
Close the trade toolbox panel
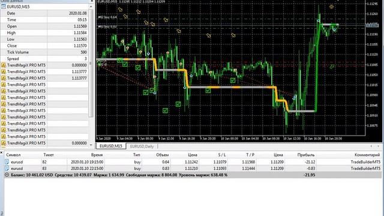[x=1, y=152]
